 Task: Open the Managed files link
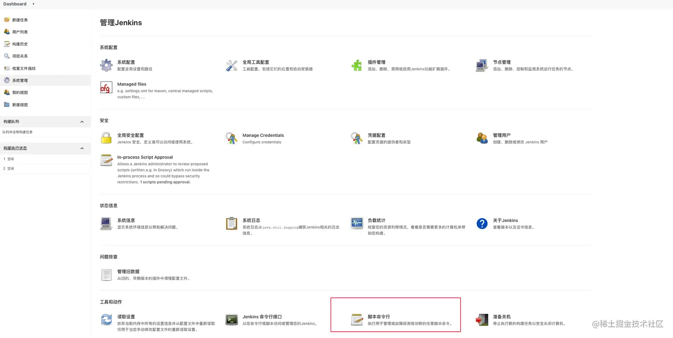pyautogui.click(x=132, y=84)
